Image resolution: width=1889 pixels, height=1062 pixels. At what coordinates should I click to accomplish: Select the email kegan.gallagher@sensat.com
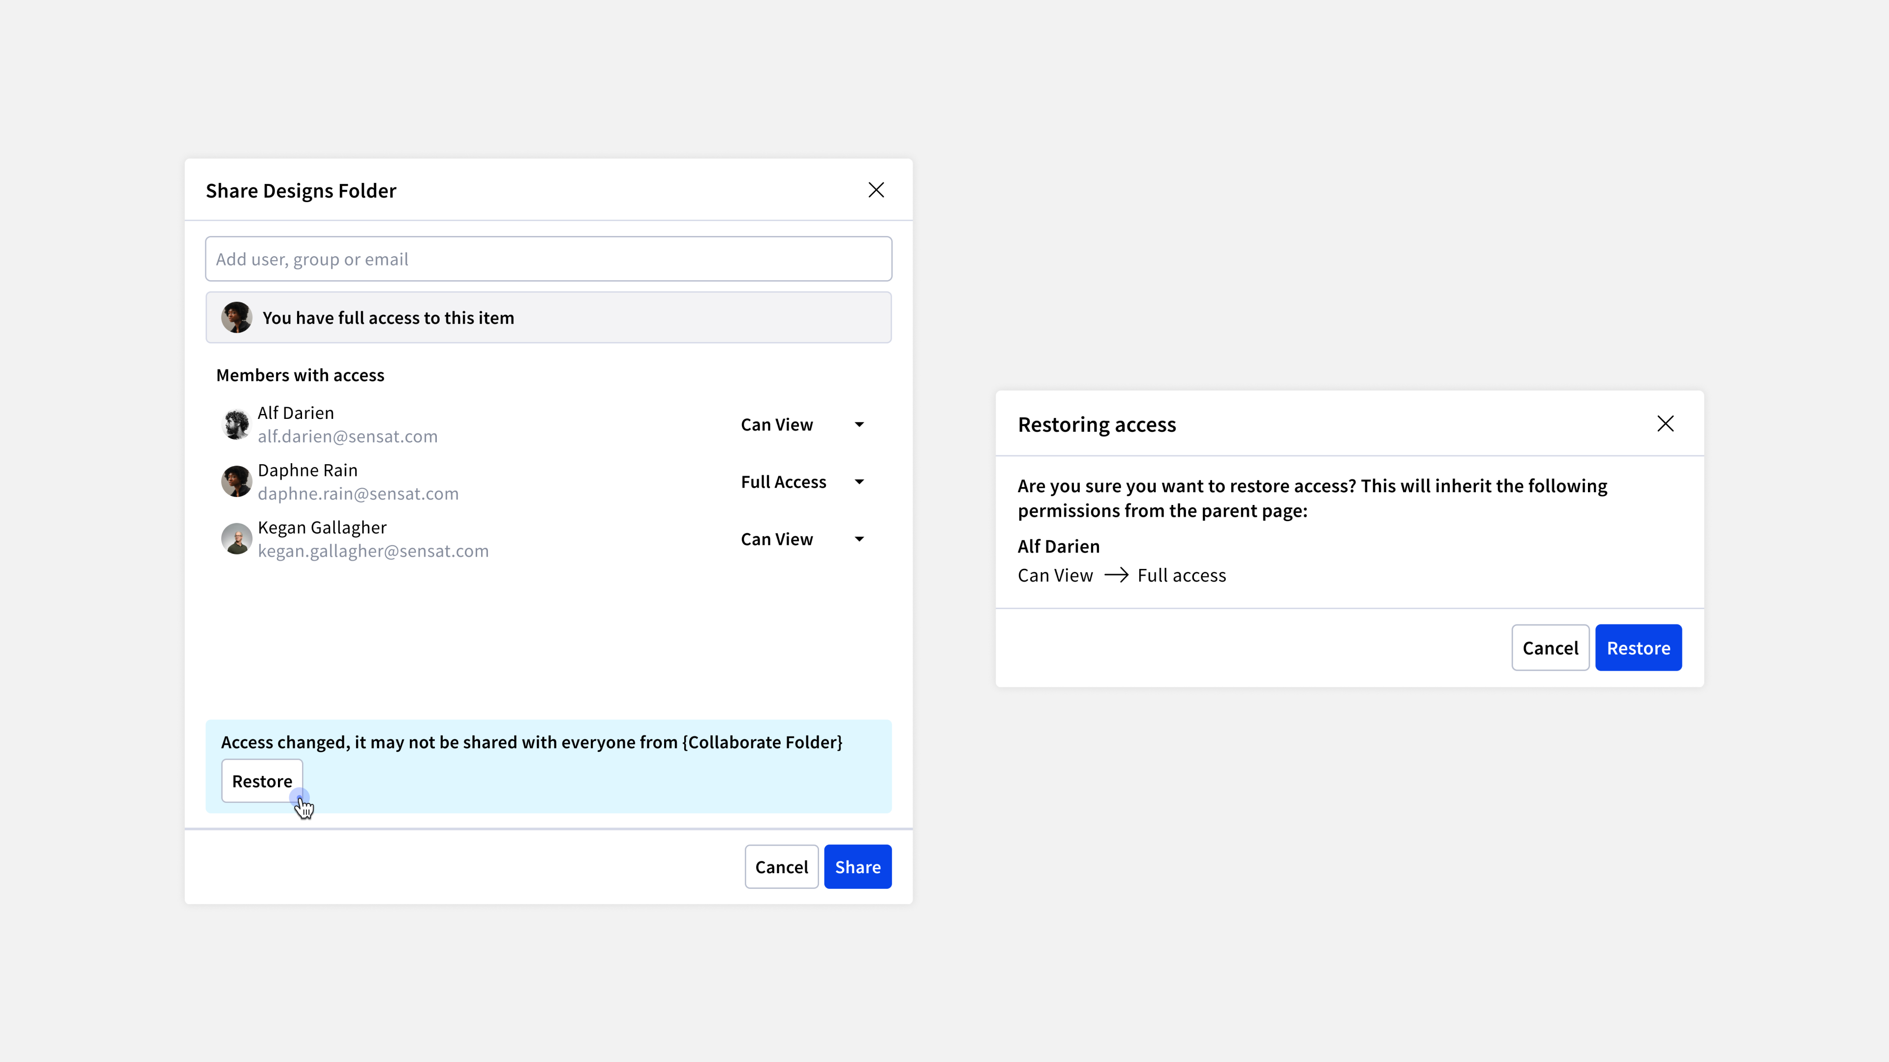pos(373,551)
